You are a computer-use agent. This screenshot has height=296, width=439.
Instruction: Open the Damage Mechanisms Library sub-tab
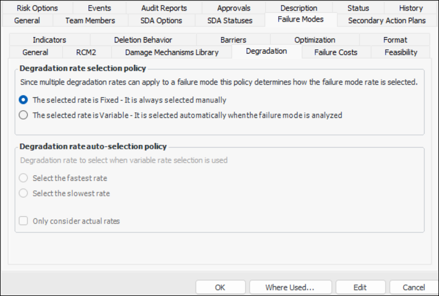[172, 53]
